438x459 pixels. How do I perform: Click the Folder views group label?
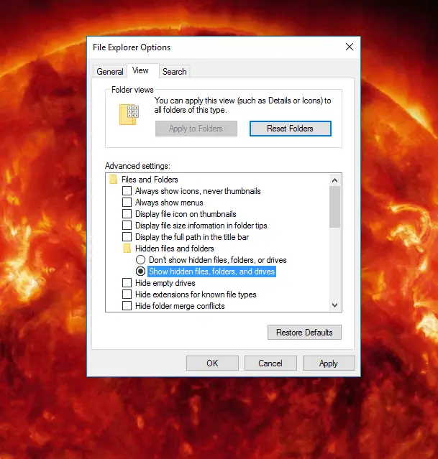[132, 90]
